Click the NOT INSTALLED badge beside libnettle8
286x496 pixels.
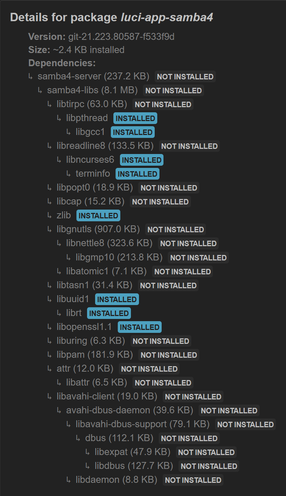189,243
